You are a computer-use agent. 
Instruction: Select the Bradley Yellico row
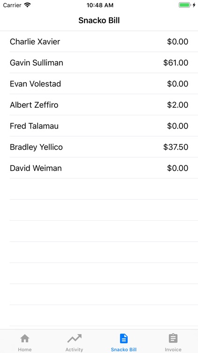[x=99, y=147]
